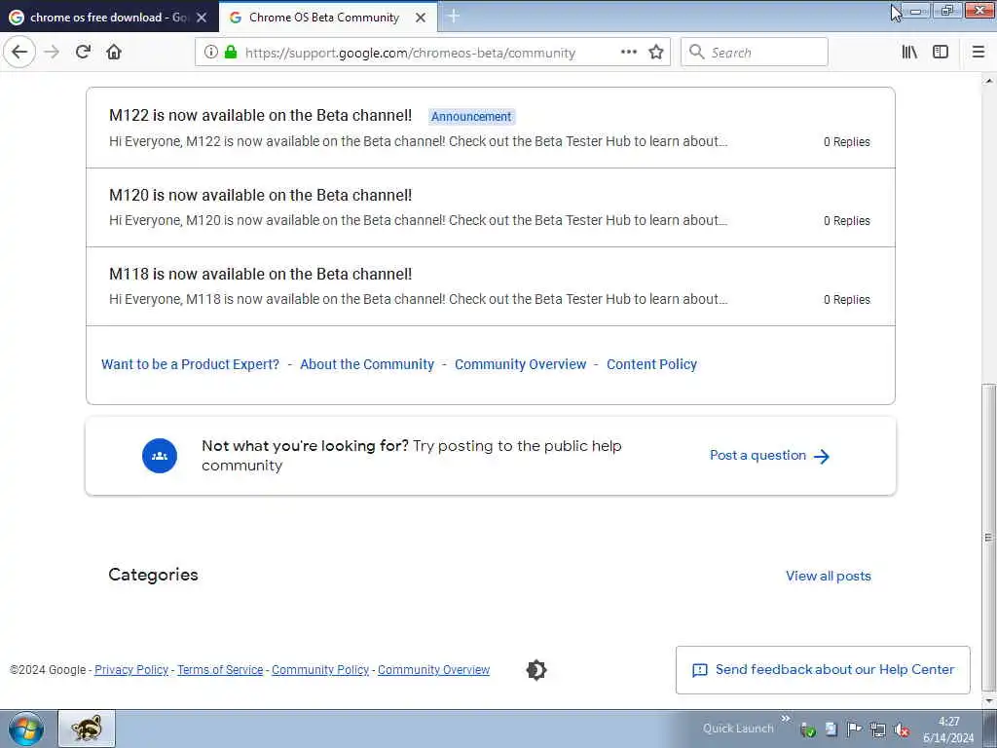Bookmark this page with the star

pos(656,53)
